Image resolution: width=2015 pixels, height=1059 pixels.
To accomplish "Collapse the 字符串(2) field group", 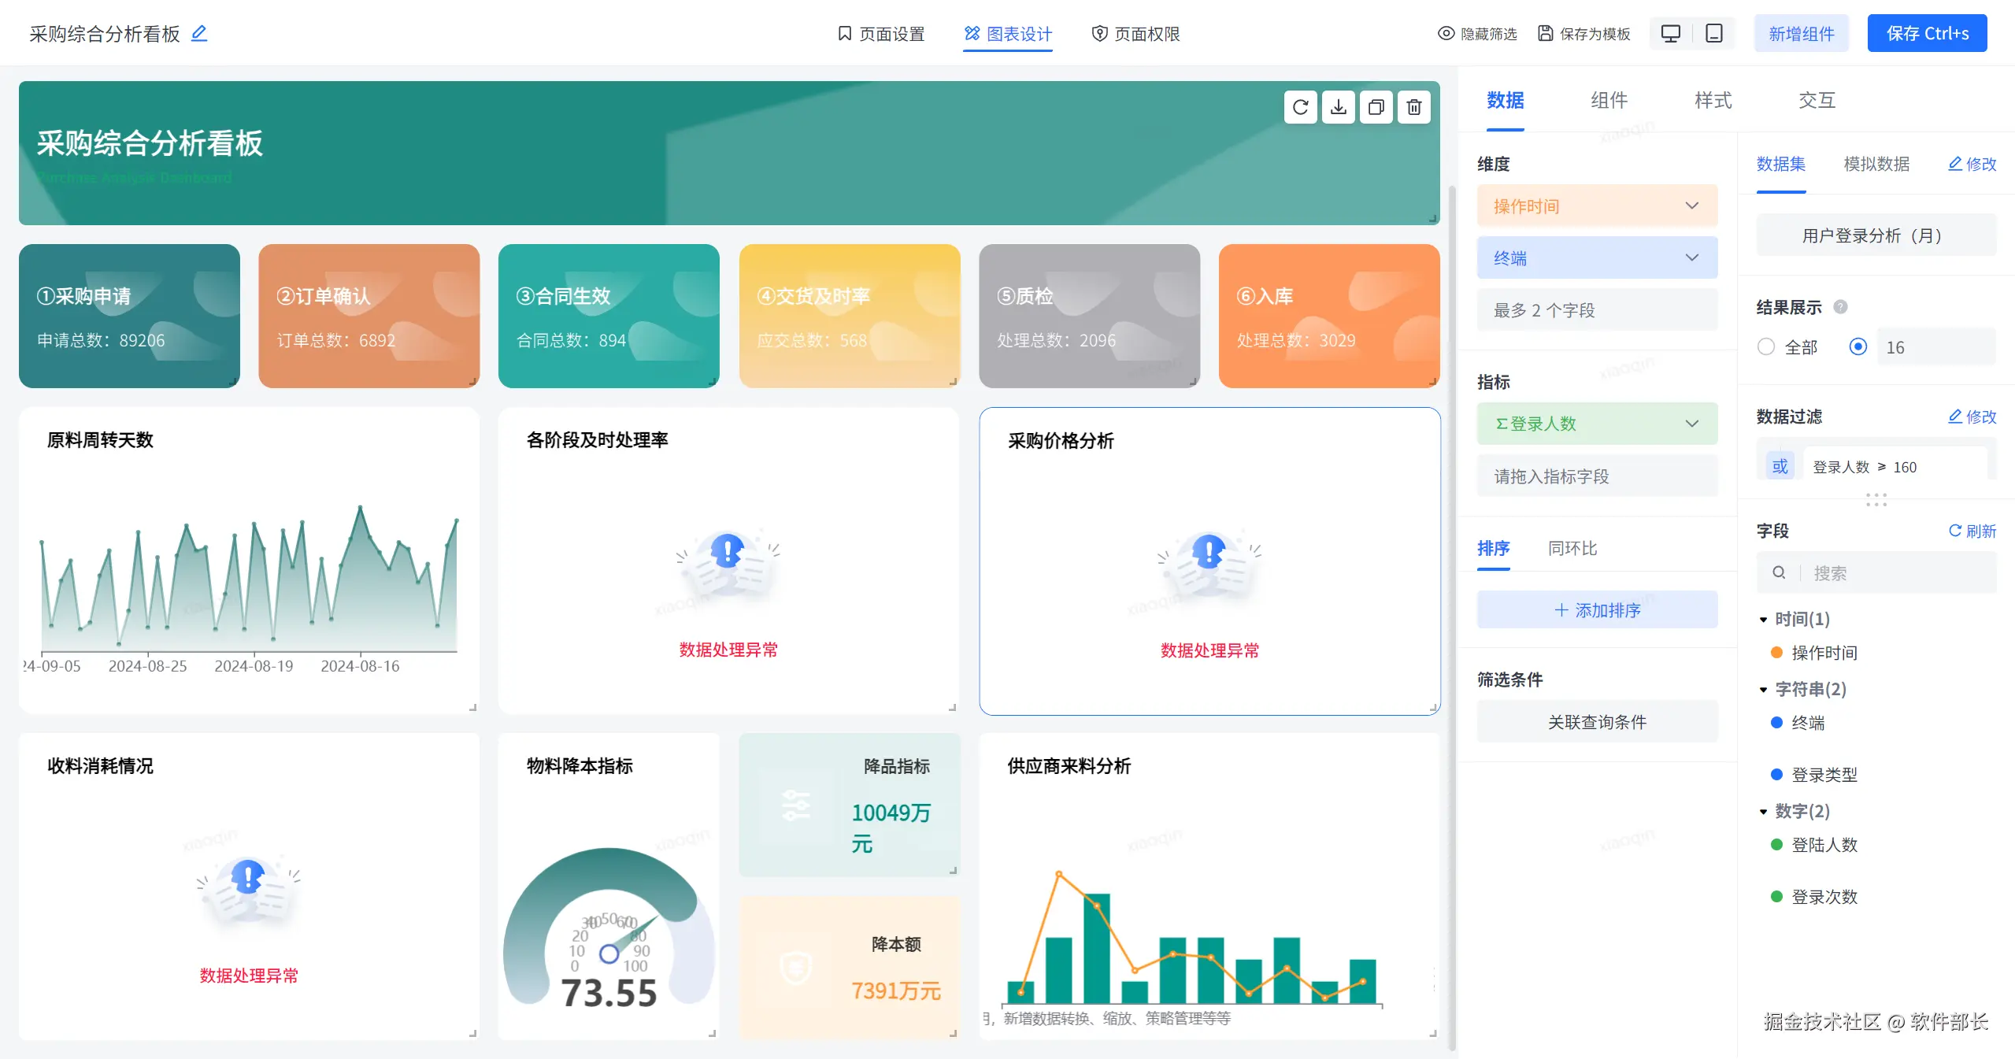I will [1764, 690].
